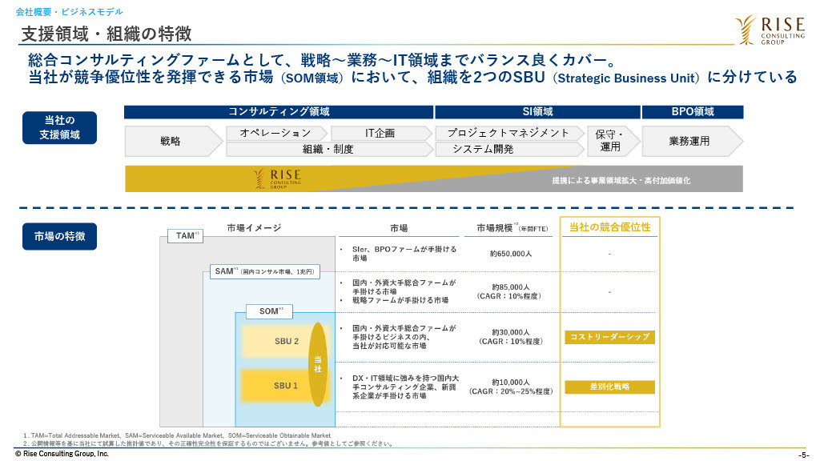
Task: Select the SBU 1 block
Action: (x=286, y=386)
